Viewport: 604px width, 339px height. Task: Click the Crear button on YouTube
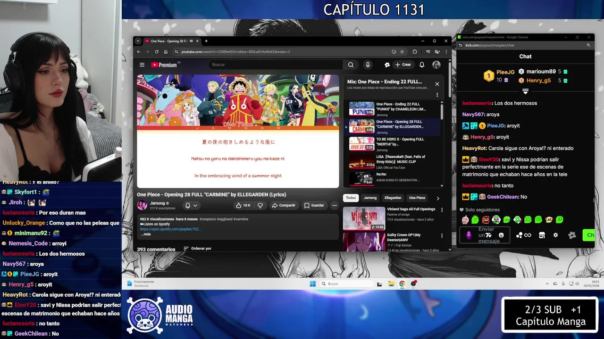click(403, 65)
